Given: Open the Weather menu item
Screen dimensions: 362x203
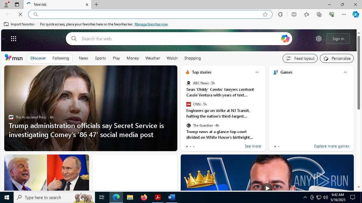Looking at the screenshot, I should coord(153,58).
